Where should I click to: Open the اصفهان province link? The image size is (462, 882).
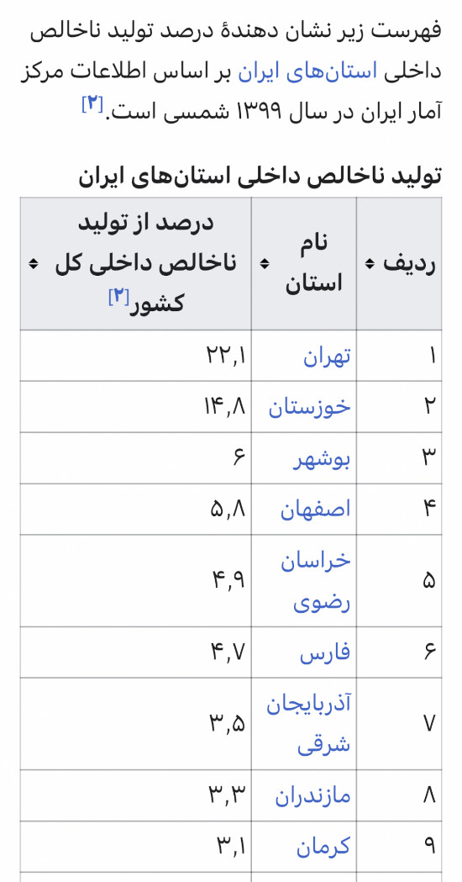click(x=315, y=509)
